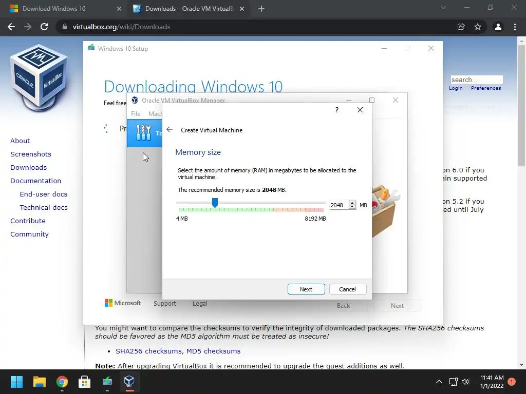Show hidden tray icons chevron
Viewport: 526px width, 394px height.
[x=439, y=382]
